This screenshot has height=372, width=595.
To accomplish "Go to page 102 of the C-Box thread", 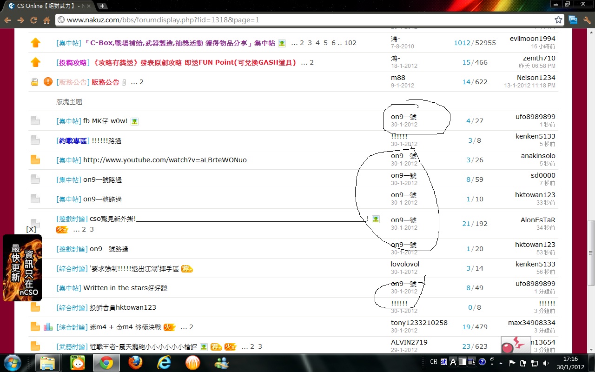I will 350,43.
